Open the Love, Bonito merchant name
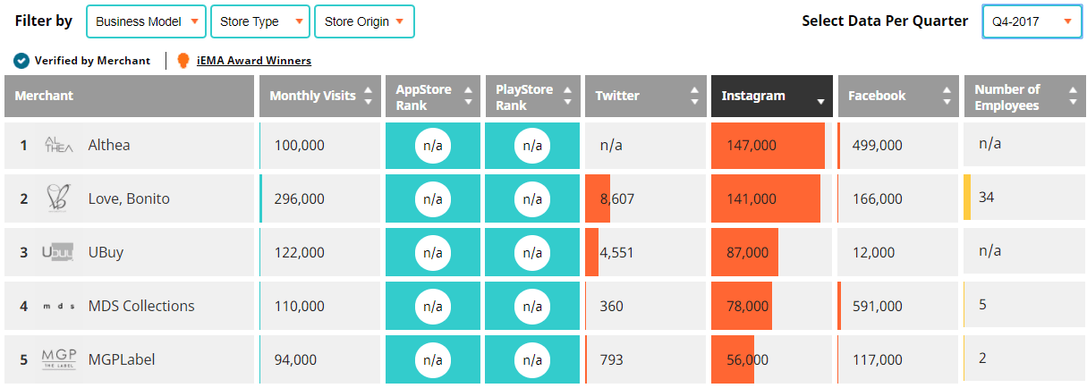 coord(129,198)
